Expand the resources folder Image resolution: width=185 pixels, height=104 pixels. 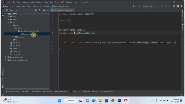(13, 37)
